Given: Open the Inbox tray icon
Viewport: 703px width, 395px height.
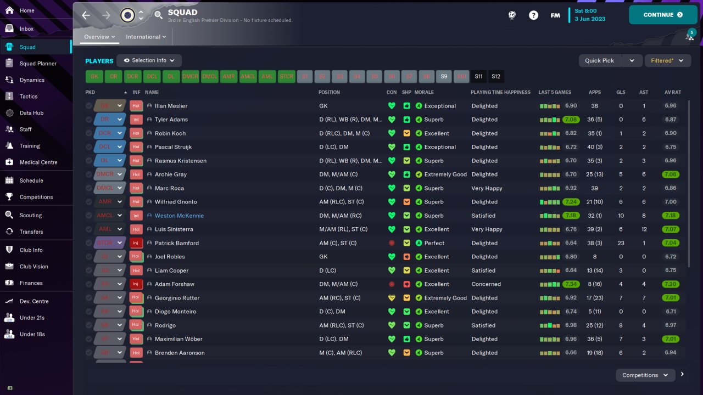Looking at the screenshot, I should tap(9, 29).
